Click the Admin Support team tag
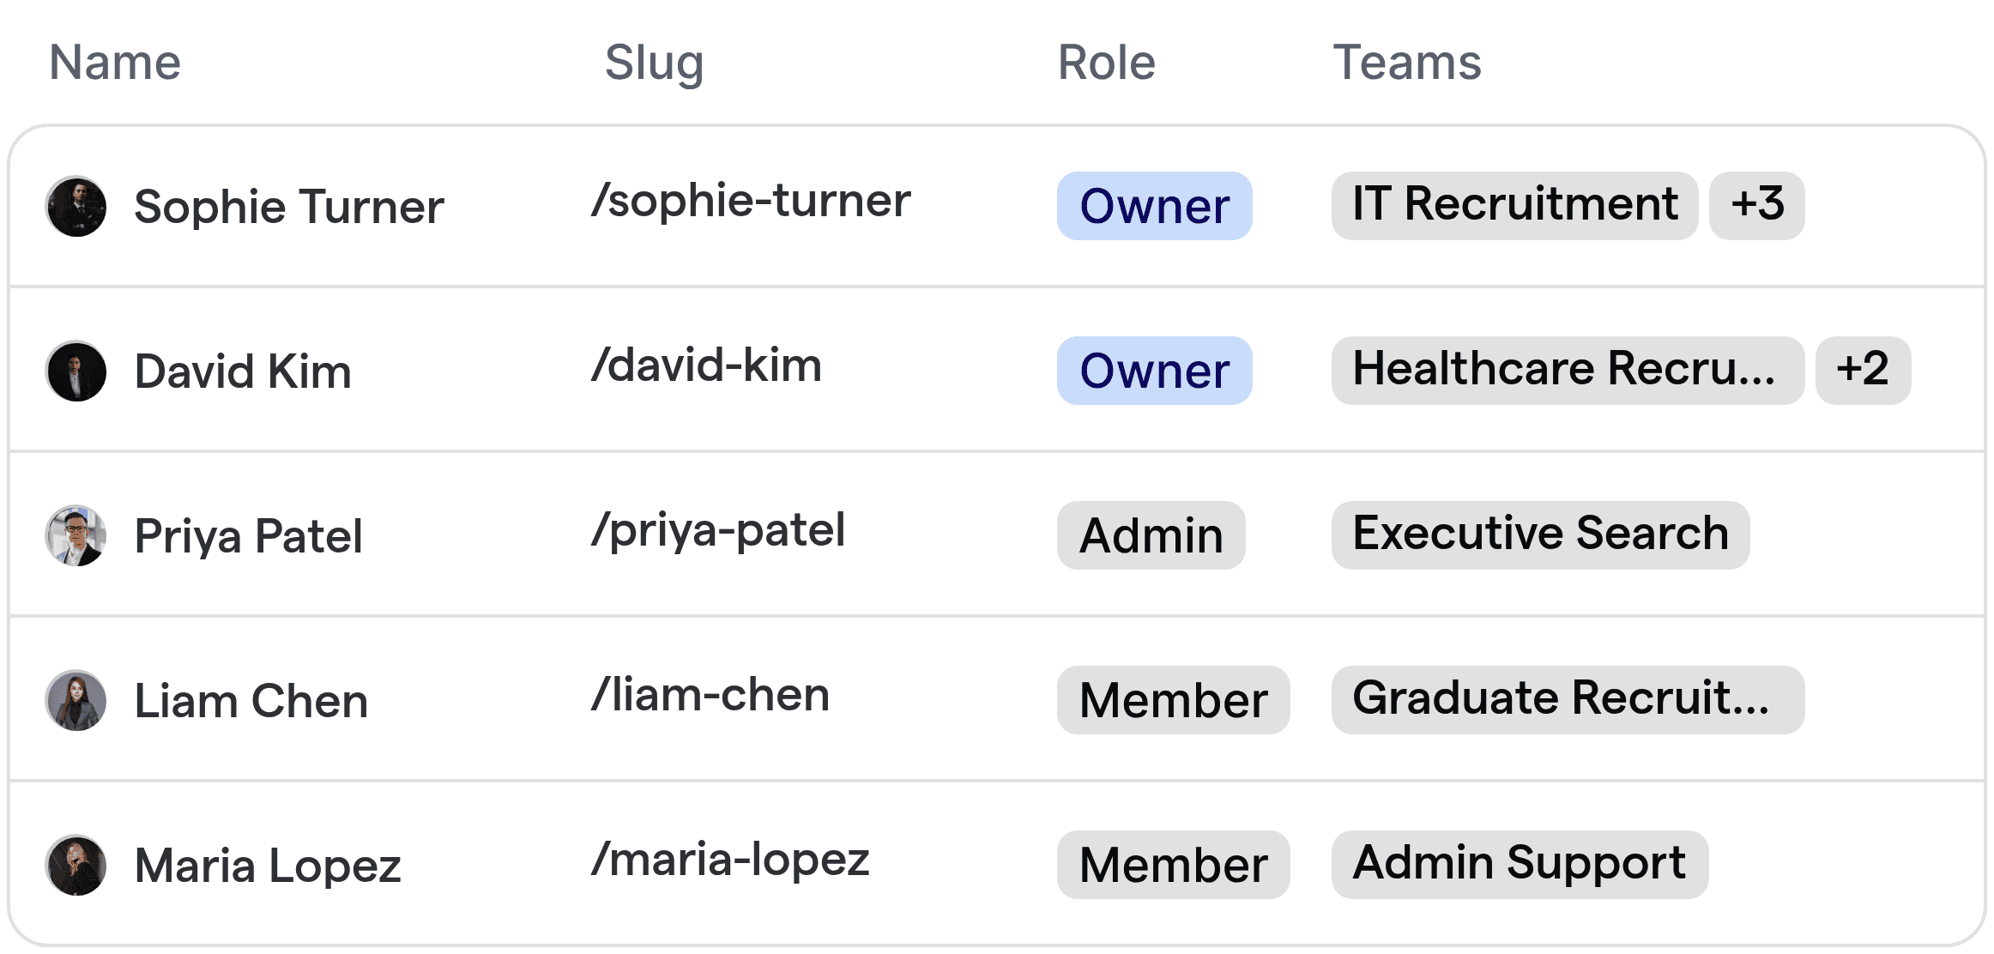Screen dimensions: 1994x954 tap(1519, 863)
